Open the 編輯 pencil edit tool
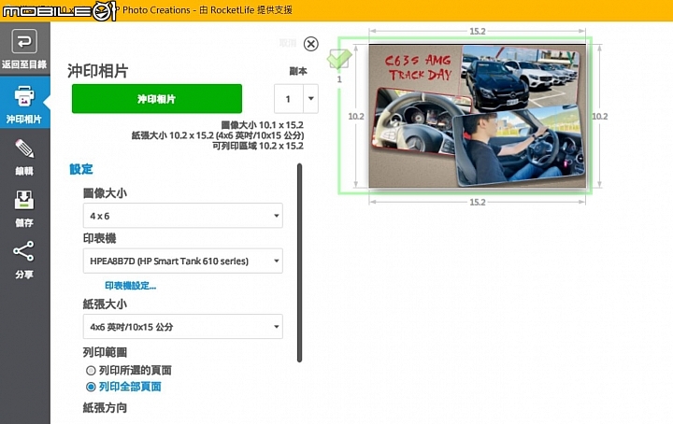This screenshot has height=424, width=673. [24, 148]
